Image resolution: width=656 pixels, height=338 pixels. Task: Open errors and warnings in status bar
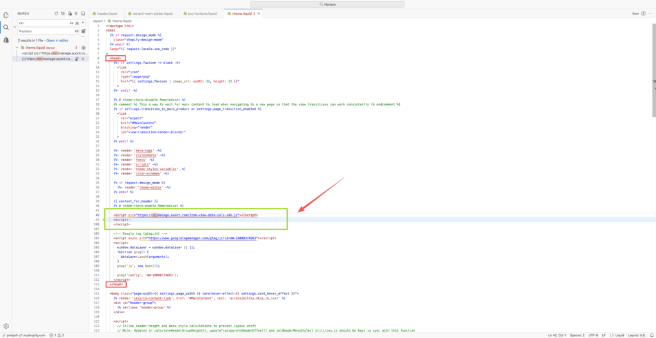click(56, 335)
